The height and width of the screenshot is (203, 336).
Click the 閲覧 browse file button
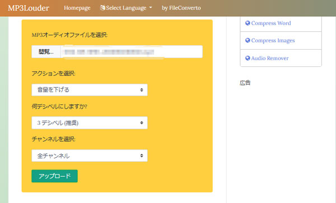pyautogui.click(x=46, y=52)
